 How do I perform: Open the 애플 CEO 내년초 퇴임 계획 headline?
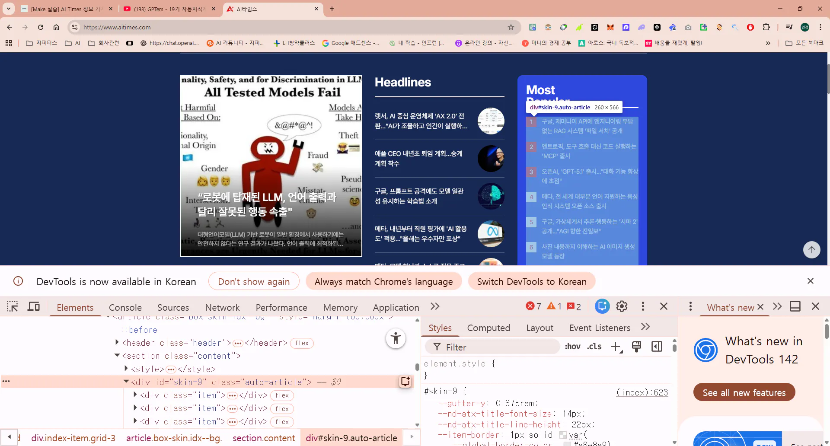point(418,159)
